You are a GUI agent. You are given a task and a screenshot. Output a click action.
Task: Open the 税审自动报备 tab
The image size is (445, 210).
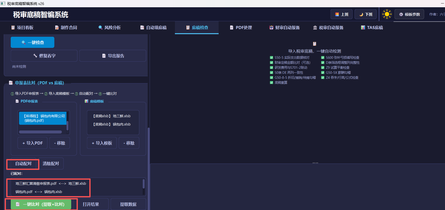[328, 27]
